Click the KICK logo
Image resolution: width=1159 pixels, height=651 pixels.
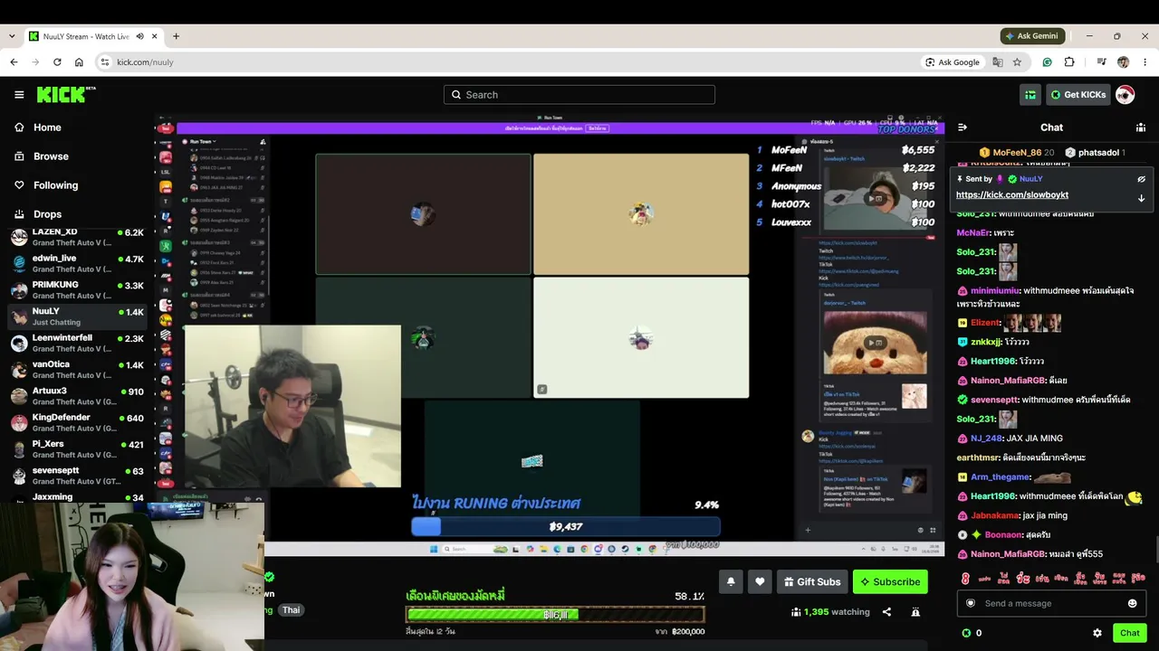click(66, 95)
